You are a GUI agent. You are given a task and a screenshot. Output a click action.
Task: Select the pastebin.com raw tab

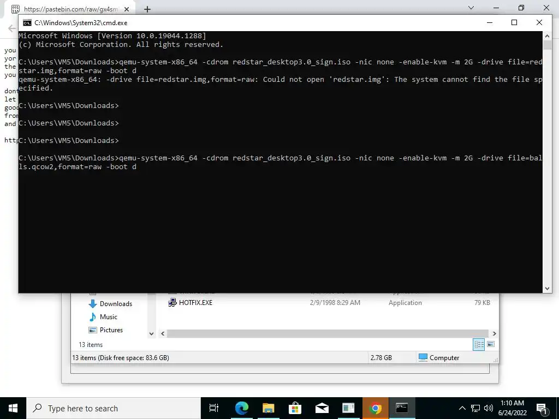pos(69,9)
